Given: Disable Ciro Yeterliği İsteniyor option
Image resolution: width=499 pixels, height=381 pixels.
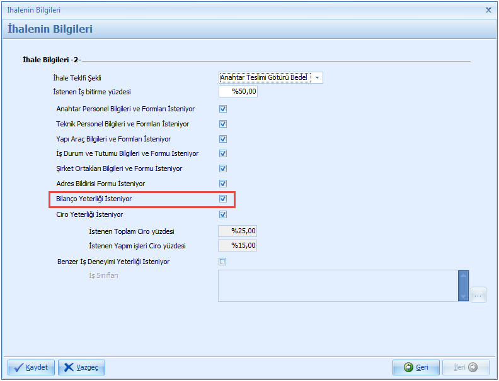Looking at the screenshot, I should (x=223, y=214).
